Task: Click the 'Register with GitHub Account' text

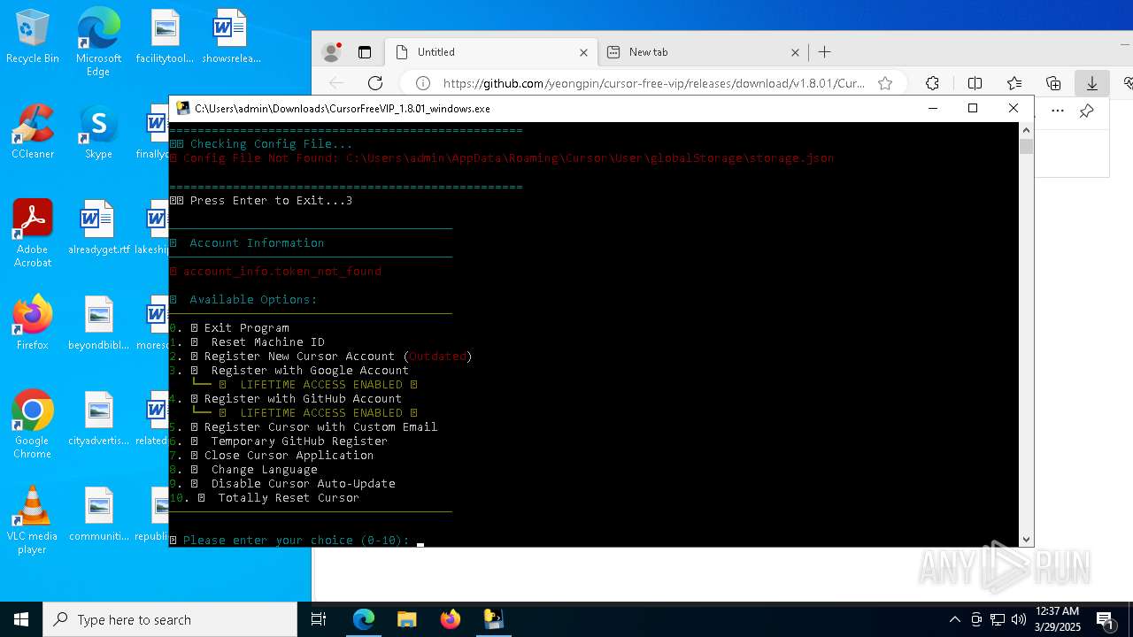Action: click(303, 398)
